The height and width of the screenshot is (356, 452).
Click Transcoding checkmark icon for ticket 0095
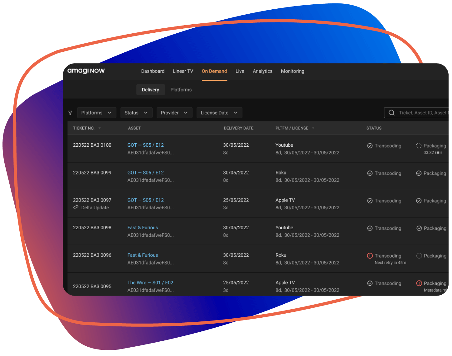point(370,283)
